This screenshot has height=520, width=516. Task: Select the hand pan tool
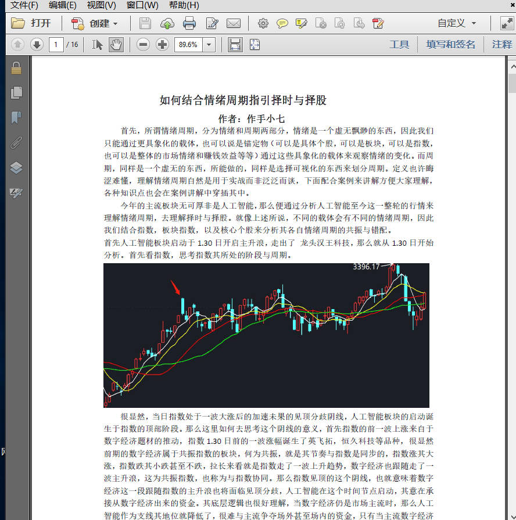coord(116,44)
